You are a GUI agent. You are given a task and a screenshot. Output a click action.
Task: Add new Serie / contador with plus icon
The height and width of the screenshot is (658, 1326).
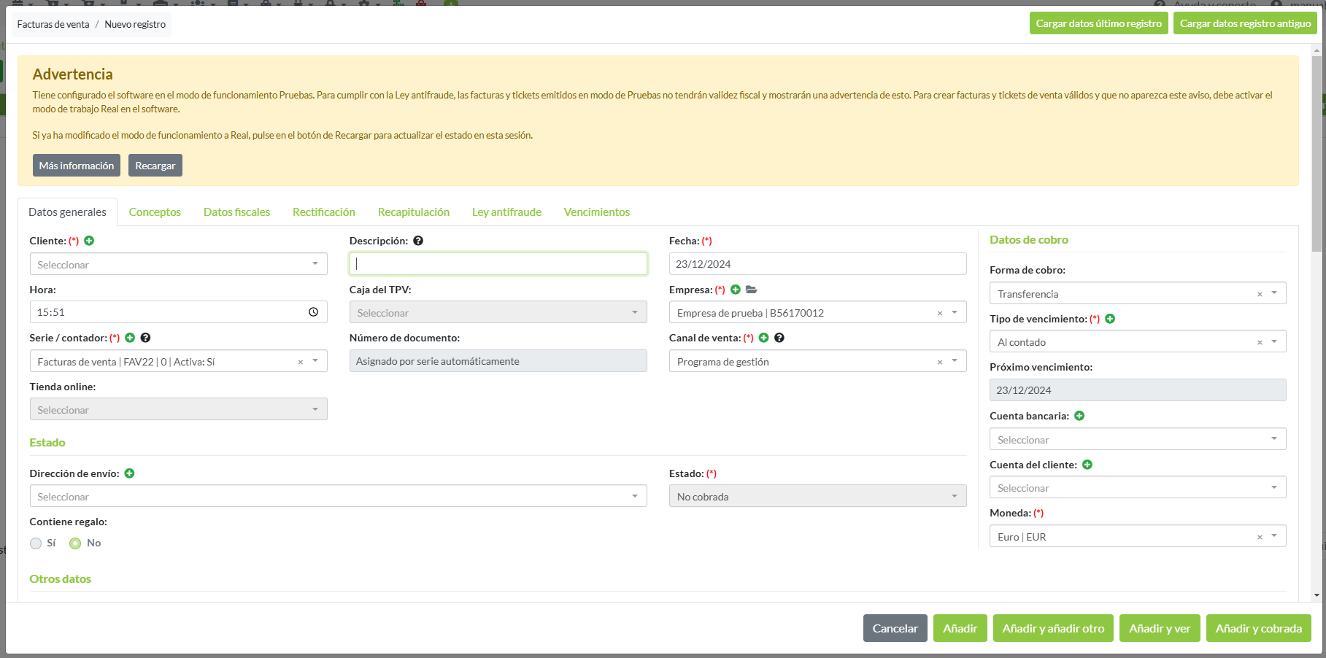[130, 338]
